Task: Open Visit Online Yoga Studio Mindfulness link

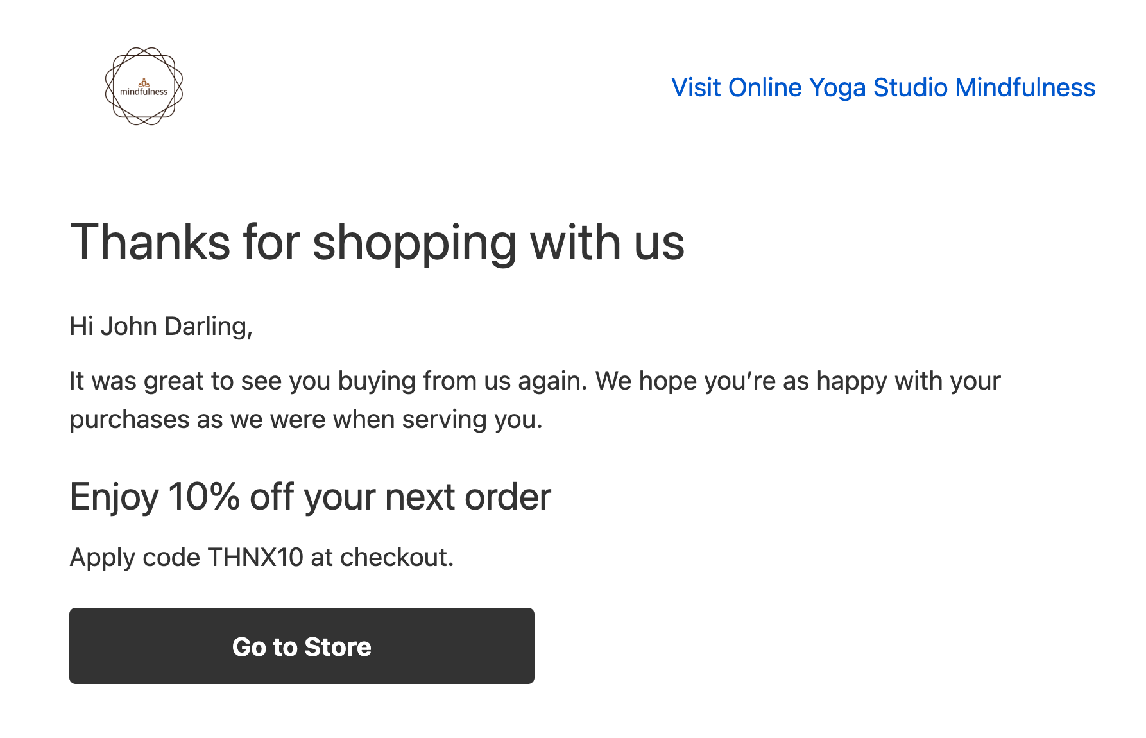Action: point(884,87)
